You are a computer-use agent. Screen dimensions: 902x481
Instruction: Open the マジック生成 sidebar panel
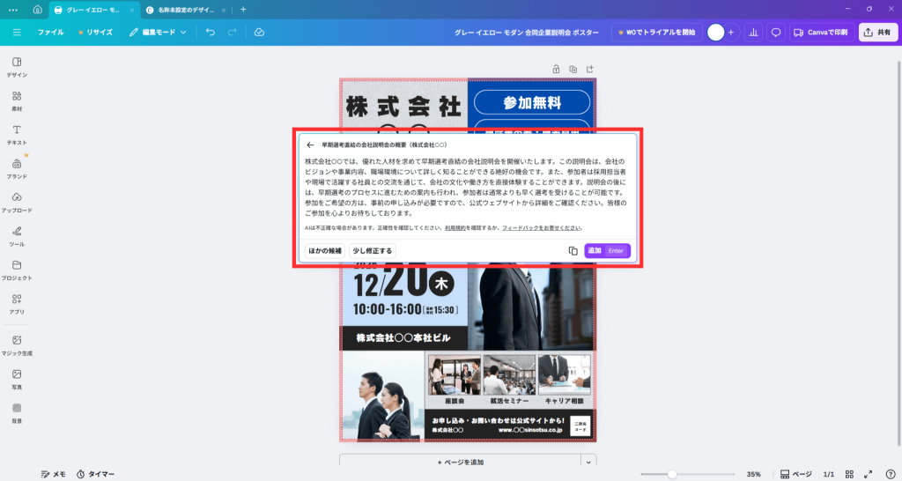(17, 344)
